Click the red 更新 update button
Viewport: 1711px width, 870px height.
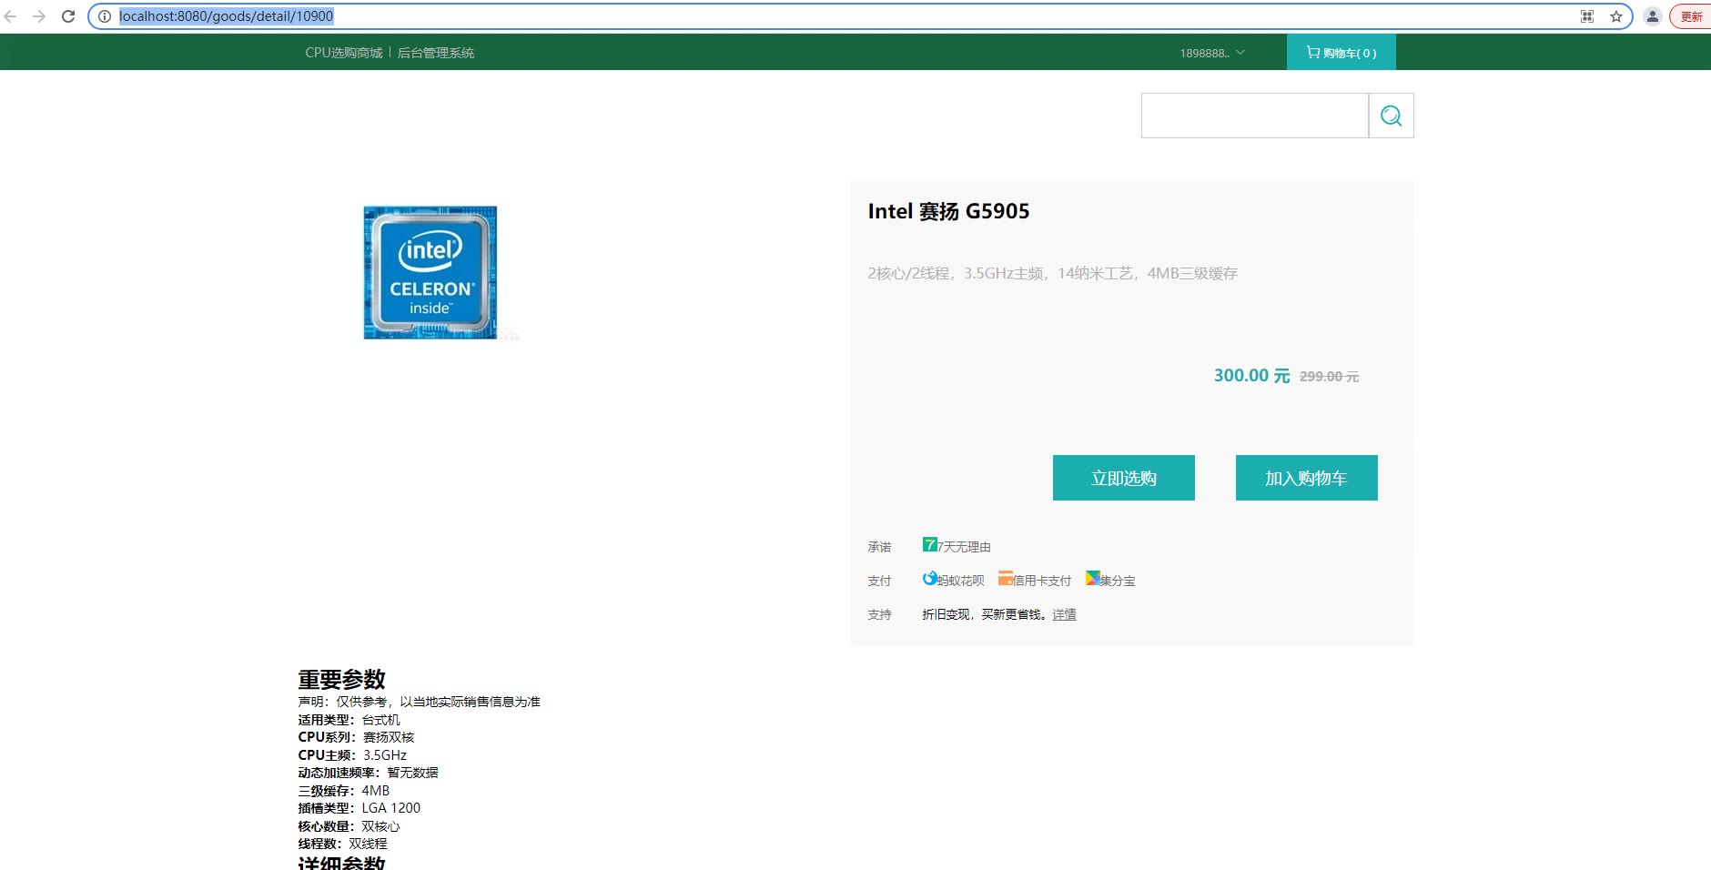[1691, 16]
